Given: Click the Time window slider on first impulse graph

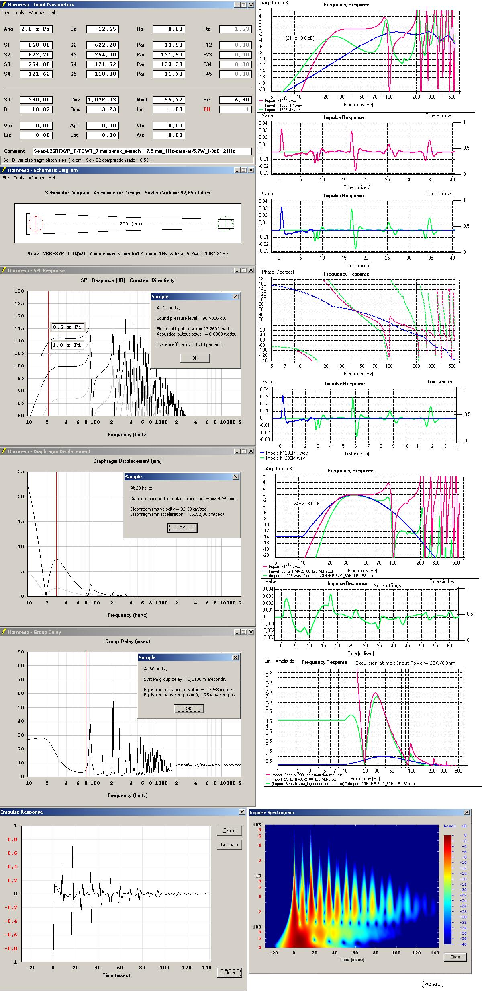Looking at the screenshot, I should [x=454, y=148].
